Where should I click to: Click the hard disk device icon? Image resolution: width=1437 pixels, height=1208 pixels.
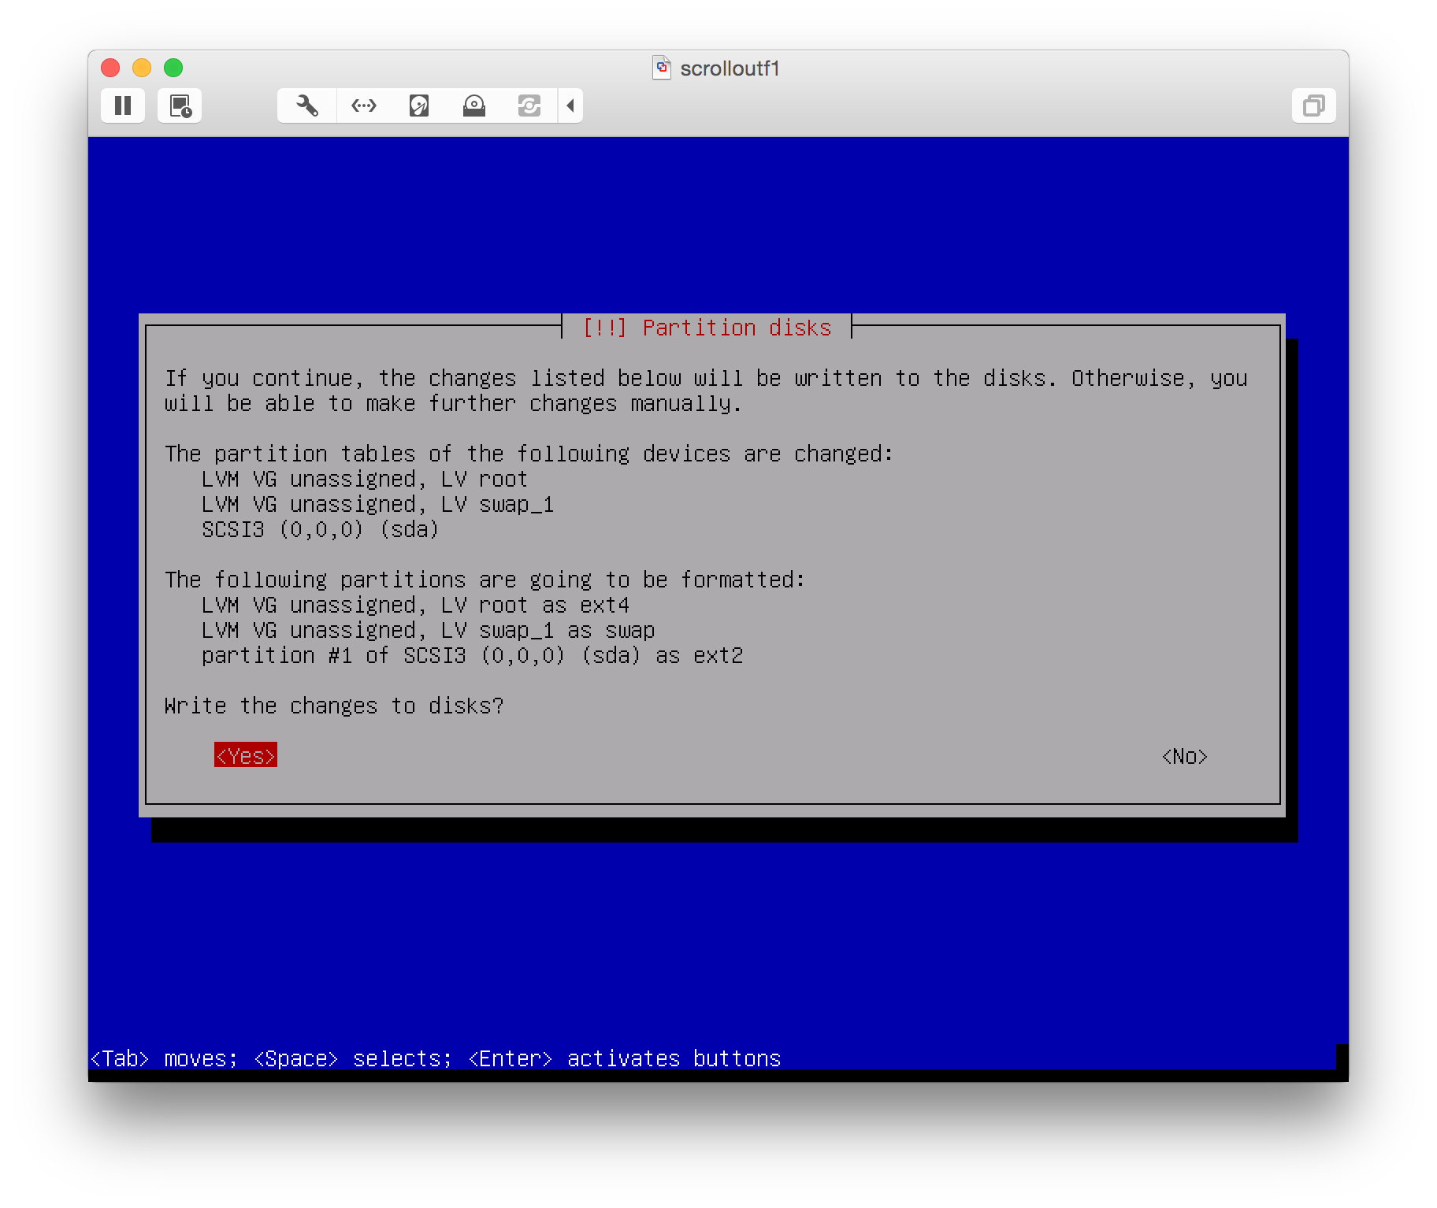[x=419, y=106]
